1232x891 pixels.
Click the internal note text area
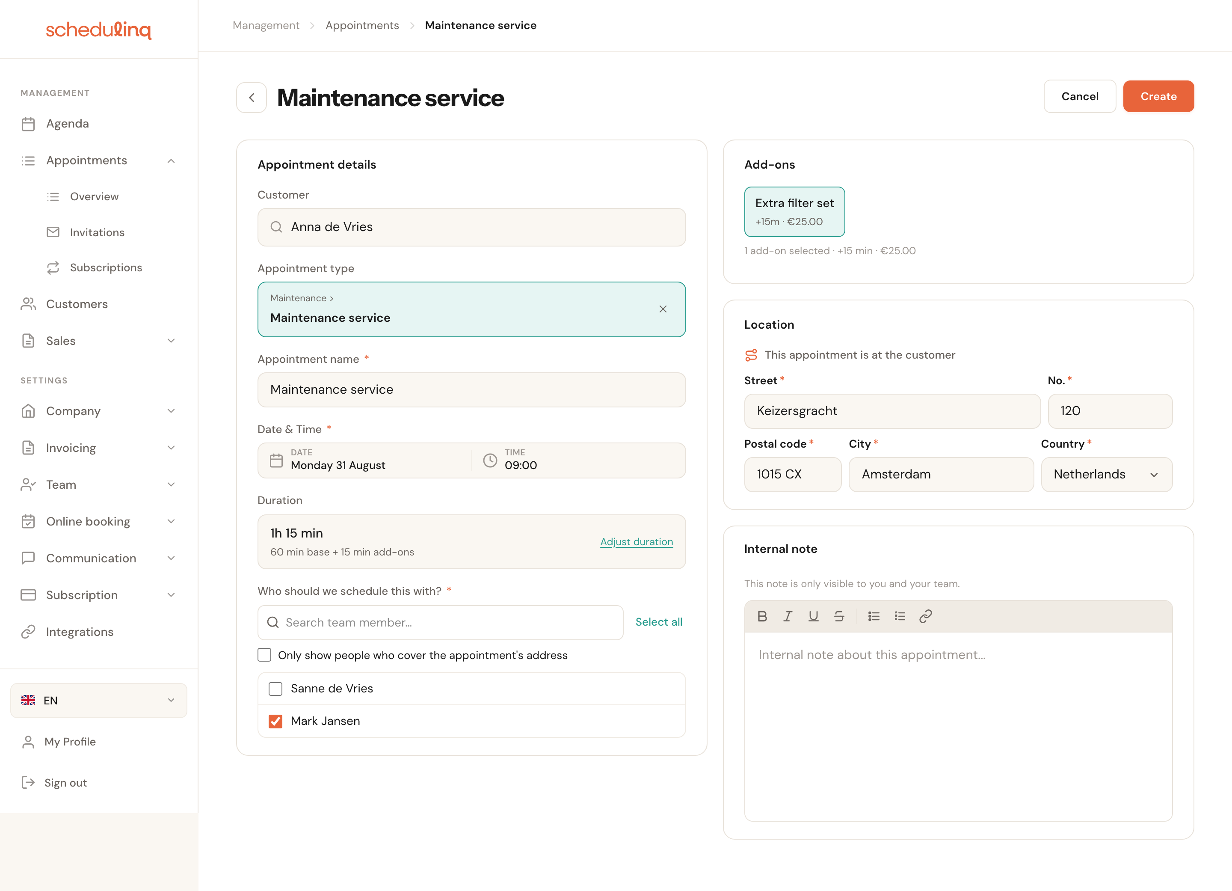pos(958,726)
